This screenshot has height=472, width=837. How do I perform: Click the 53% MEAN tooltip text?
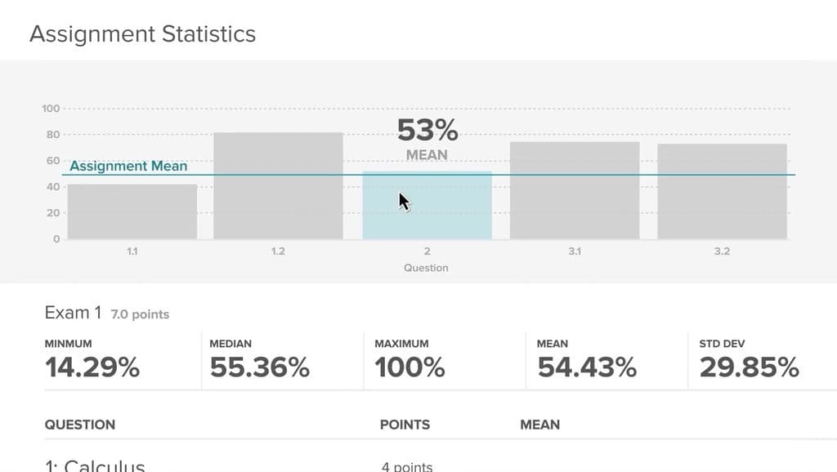(427, 139)
